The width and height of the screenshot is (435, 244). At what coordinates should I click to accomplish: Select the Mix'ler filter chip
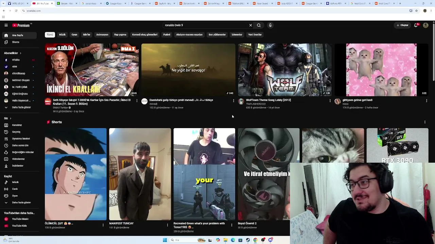pos(87,35)
